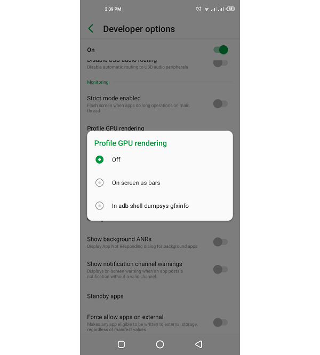Enable Force allow apps on external
Viewport: 320px width, 355px height.
point(221,322)
